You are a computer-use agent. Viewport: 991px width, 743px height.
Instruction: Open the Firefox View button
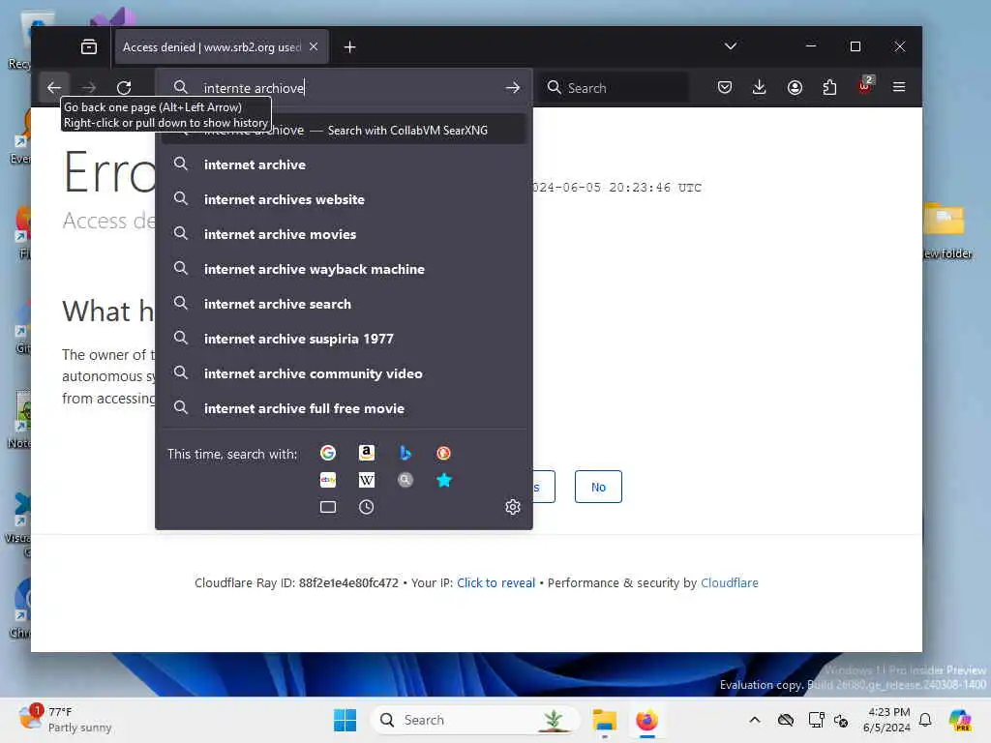[89, 46]
